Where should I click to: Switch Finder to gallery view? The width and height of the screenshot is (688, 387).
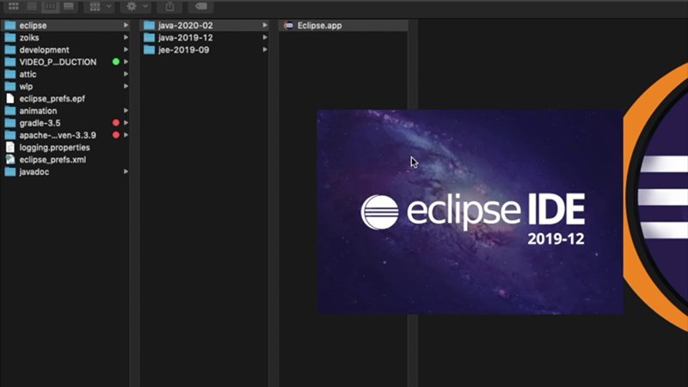(69, 6)
